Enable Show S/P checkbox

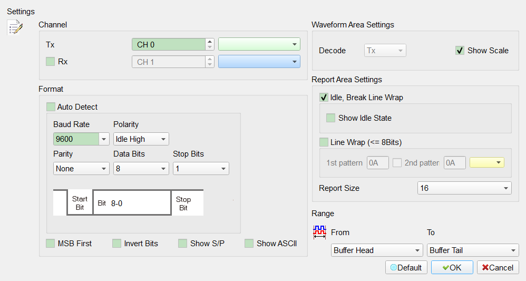point(183,244)
